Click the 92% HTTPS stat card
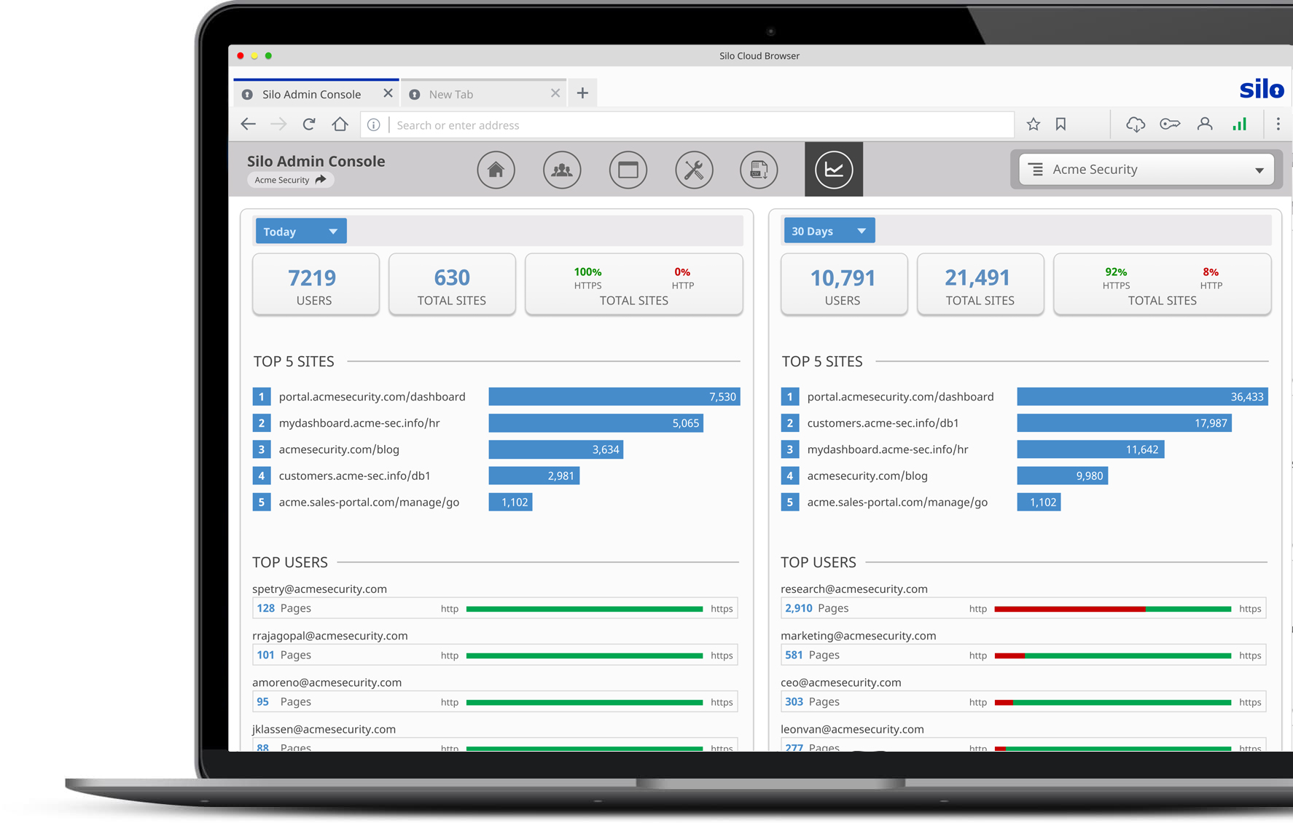Image resolution: width=1293 pixels, height=823 pixels. (x=1162, y=285)
